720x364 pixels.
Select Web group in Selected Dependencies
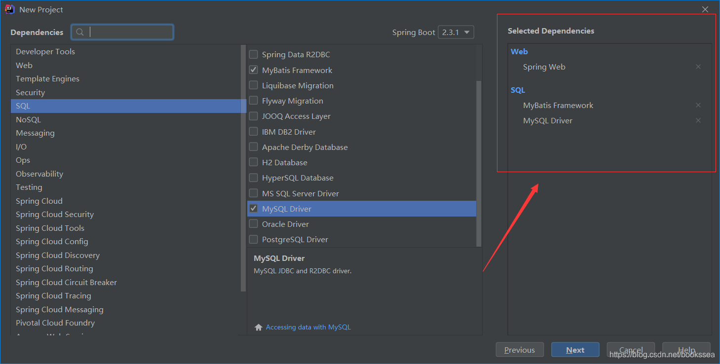coord(519,51)
